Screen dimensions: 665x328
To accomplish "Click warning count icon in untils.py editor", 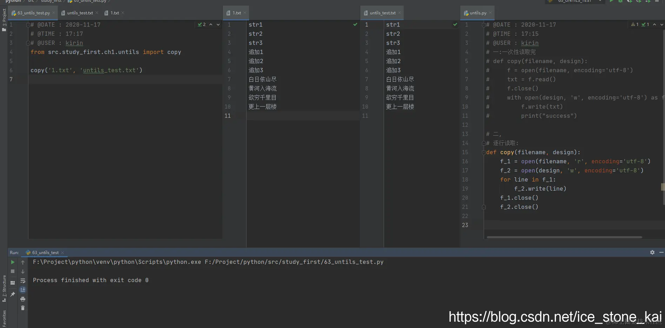I will coord(635,25).
